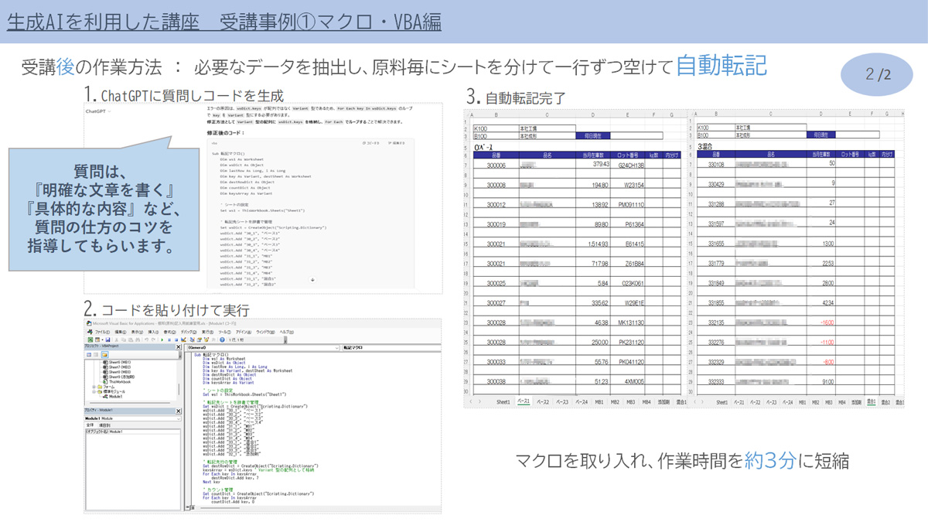Switch to the MB1 sheet tab in the left workbook
Viewport: 928px width, 522px height.
(599, 402)
